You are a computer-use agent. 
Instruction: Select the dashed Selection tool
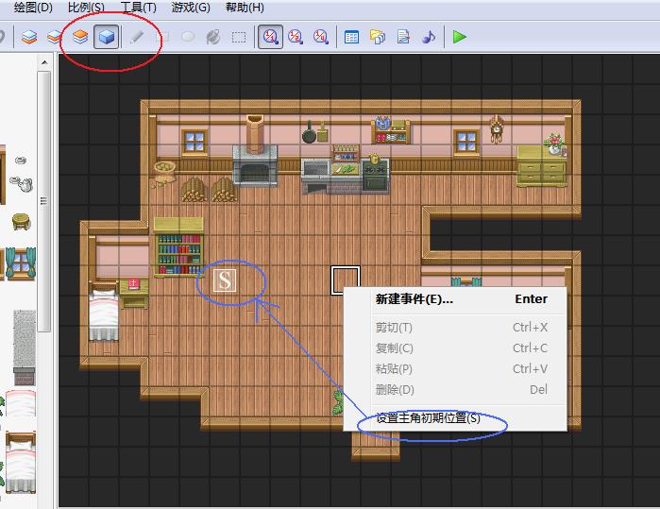pyautogui.click(x=239, y=37)
